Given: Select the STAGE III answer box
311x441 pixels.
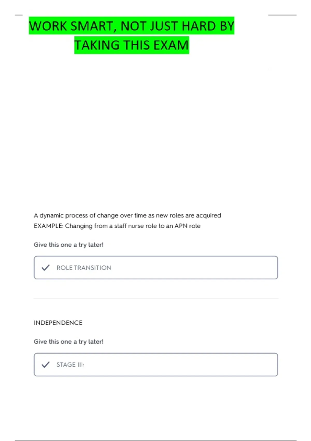Looking at the screenshot, I should coord(156,364).
